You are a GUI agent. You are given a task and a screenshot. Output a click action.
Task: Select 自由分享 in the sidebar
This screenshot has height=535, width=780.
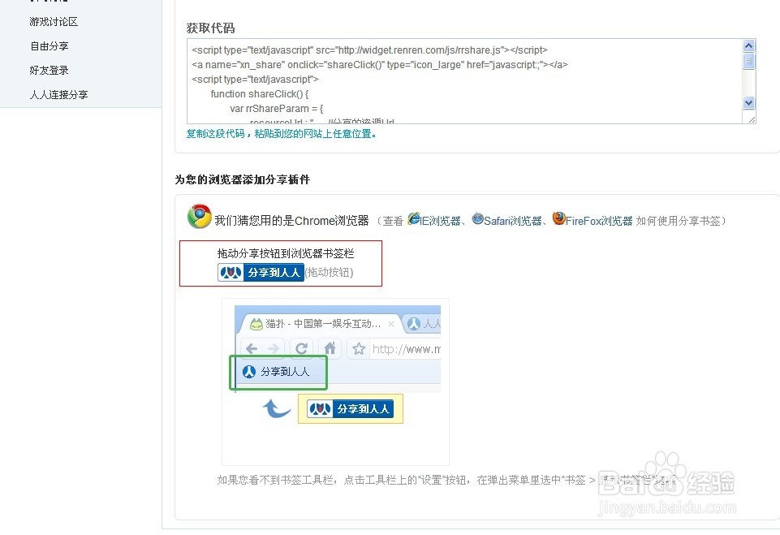pos(49,45)
